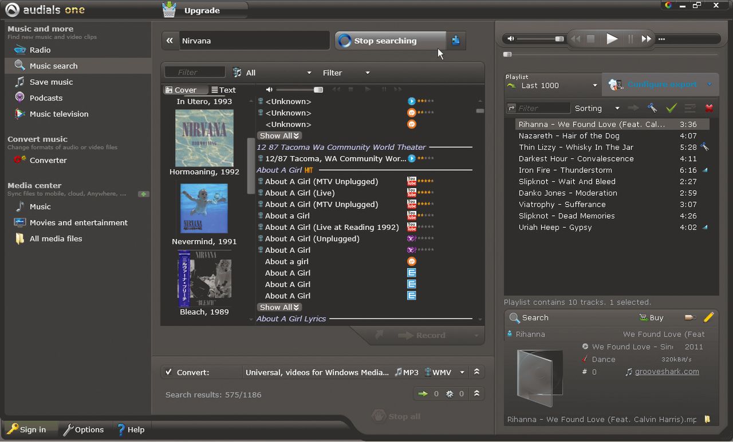Open the conversion format dropdown
The height and width of the screenshot is (442, 733).
pyautogui.click(x=462, y=372)
